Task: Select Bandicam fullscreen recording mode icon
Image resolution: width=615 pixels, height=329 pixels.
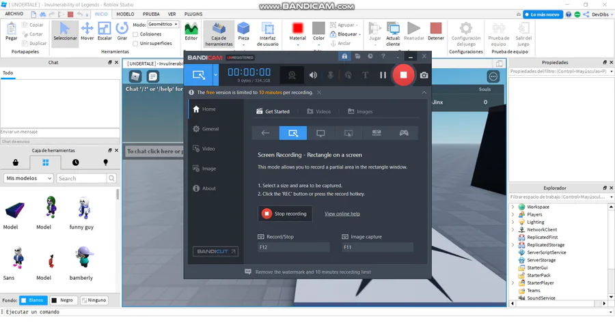Action: pyautogui.click(x=320, y=133)
